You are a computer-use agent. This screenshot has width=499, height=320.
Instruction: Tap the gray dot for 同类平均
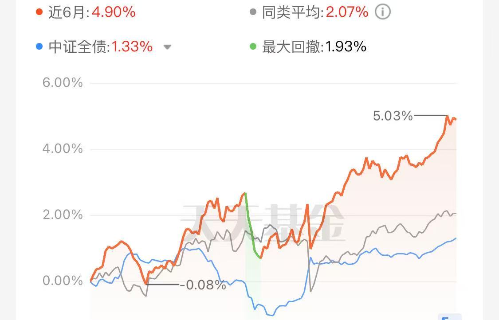click(253, 12)
